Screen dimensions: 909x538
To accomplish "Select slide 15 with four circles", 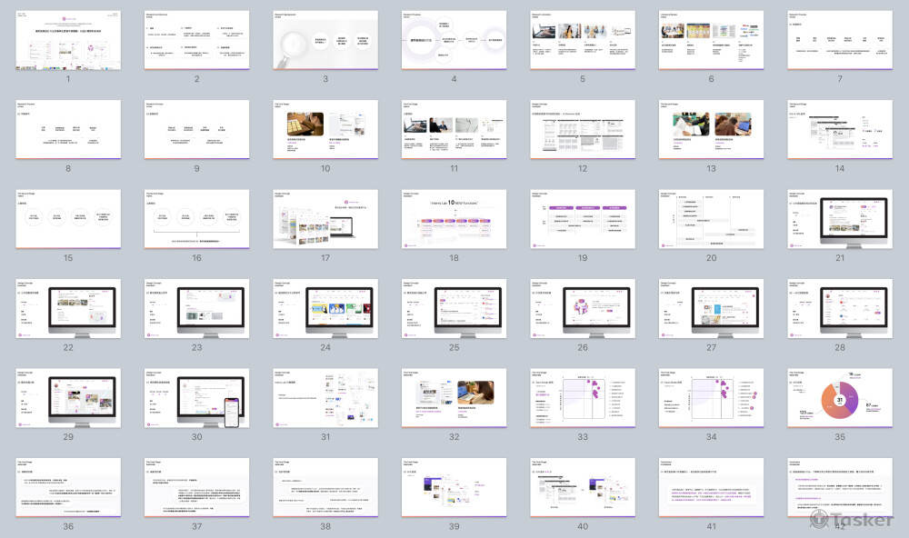I will [68, 219].
